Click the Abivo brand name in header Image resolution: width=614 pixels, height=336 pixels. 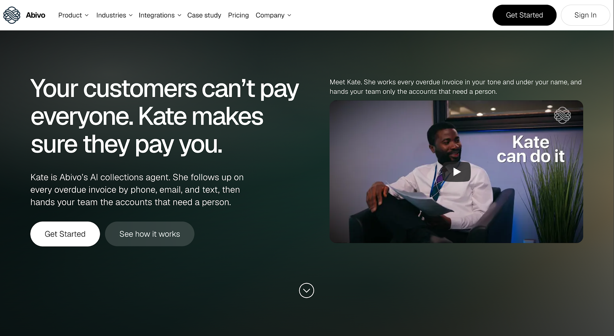click(35, 15)
